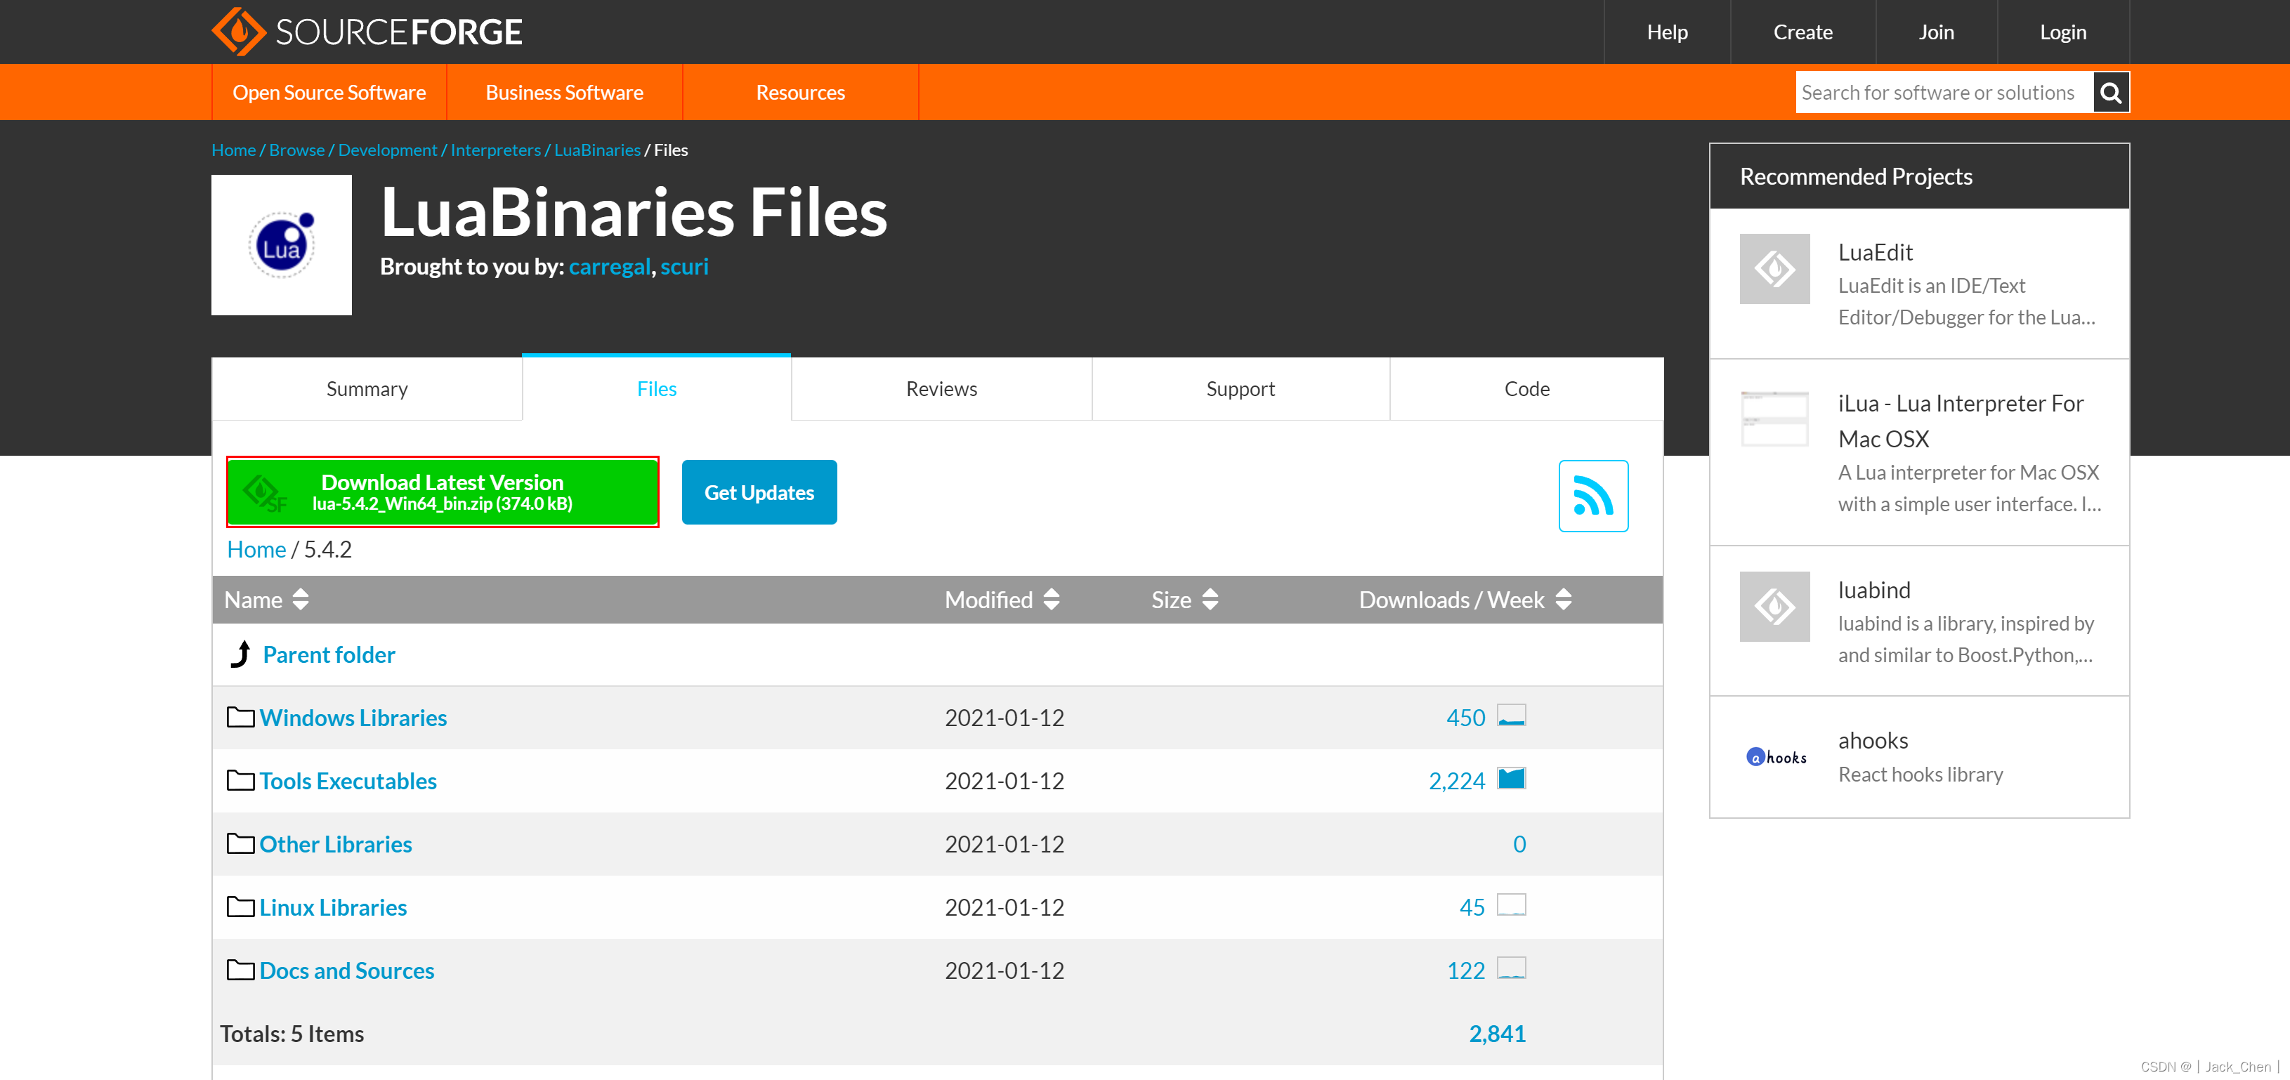The height and width of the screenshot is (1080, 2290).
Task: Click Create in the top bar
Action: click(1802, 32)
